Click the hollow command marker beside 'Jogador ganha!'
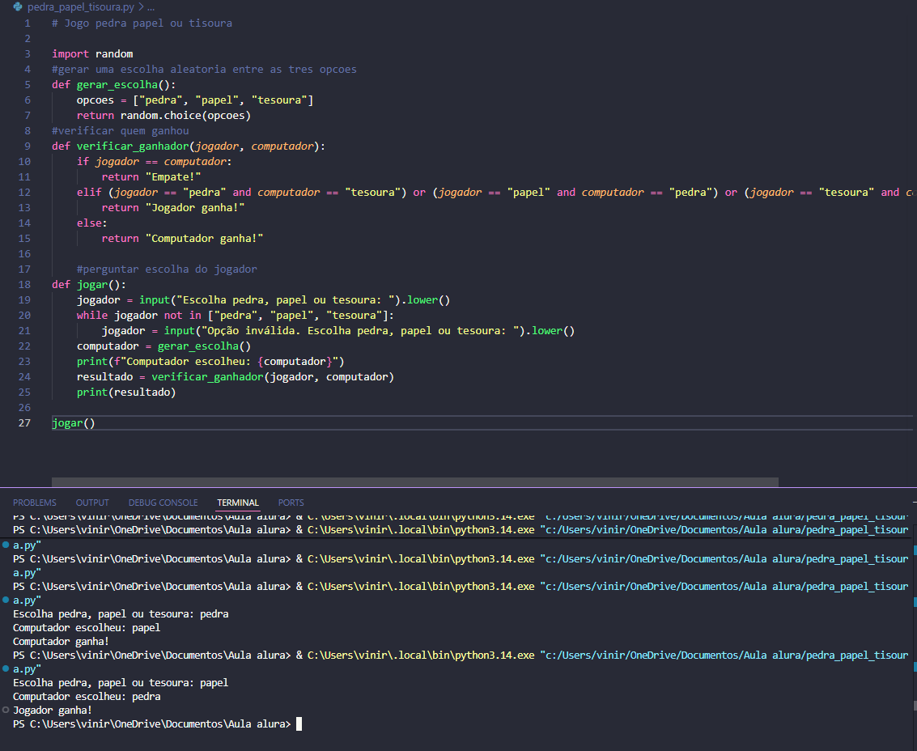The height and width of the screenshot is (751, 917). click(x=6, y=710)
